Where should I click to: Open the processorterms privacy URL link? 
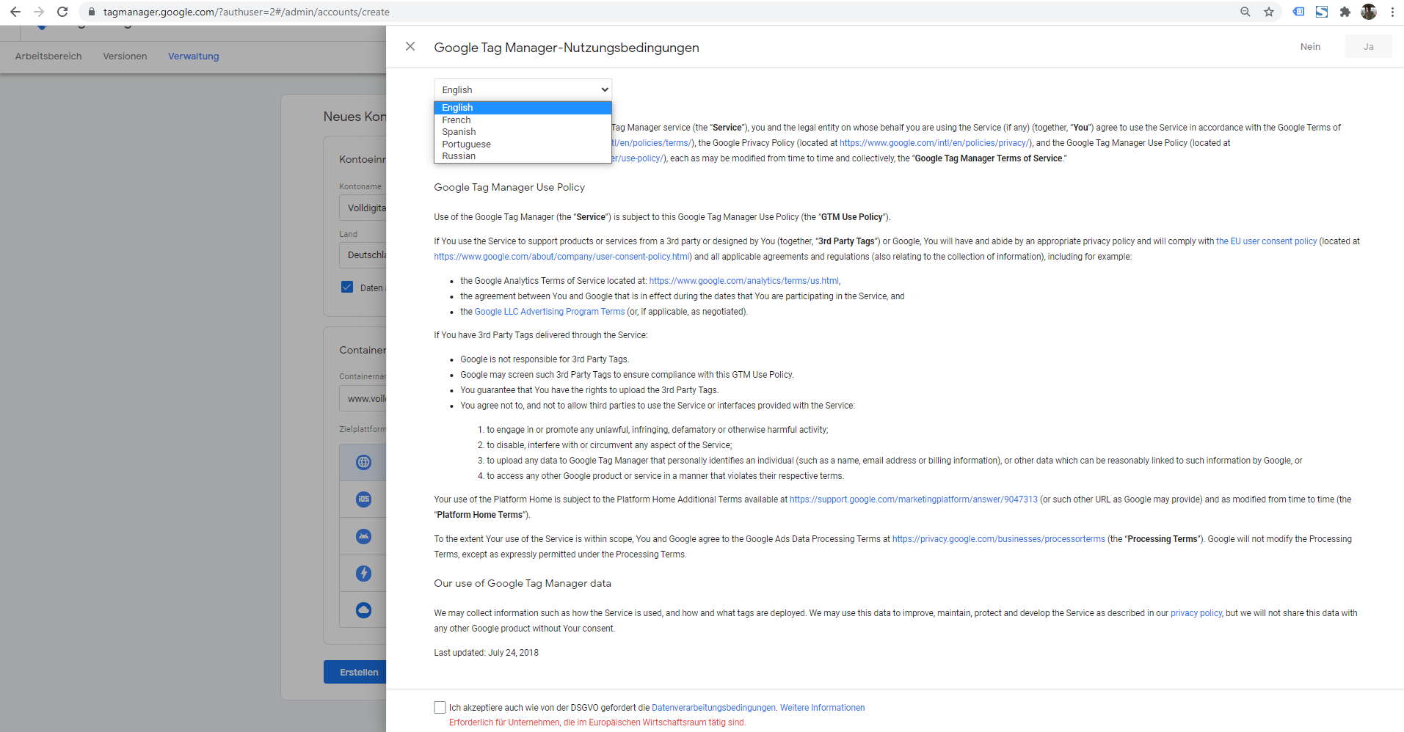[998, 539]
